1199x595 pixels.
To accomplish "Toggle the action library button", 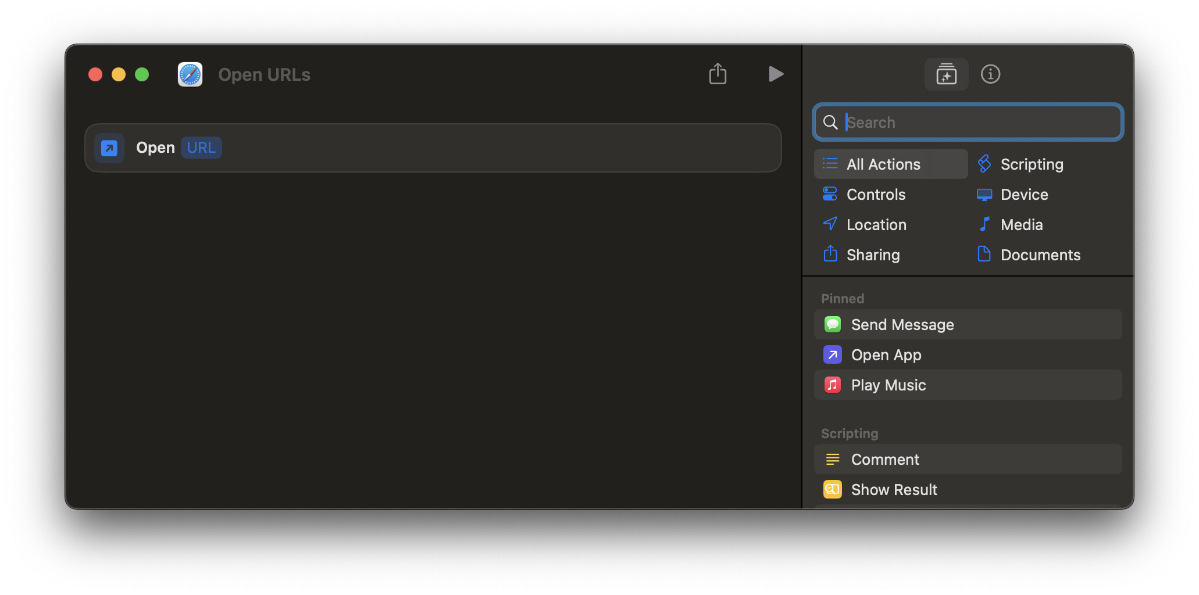I will (x=946, y=74).
